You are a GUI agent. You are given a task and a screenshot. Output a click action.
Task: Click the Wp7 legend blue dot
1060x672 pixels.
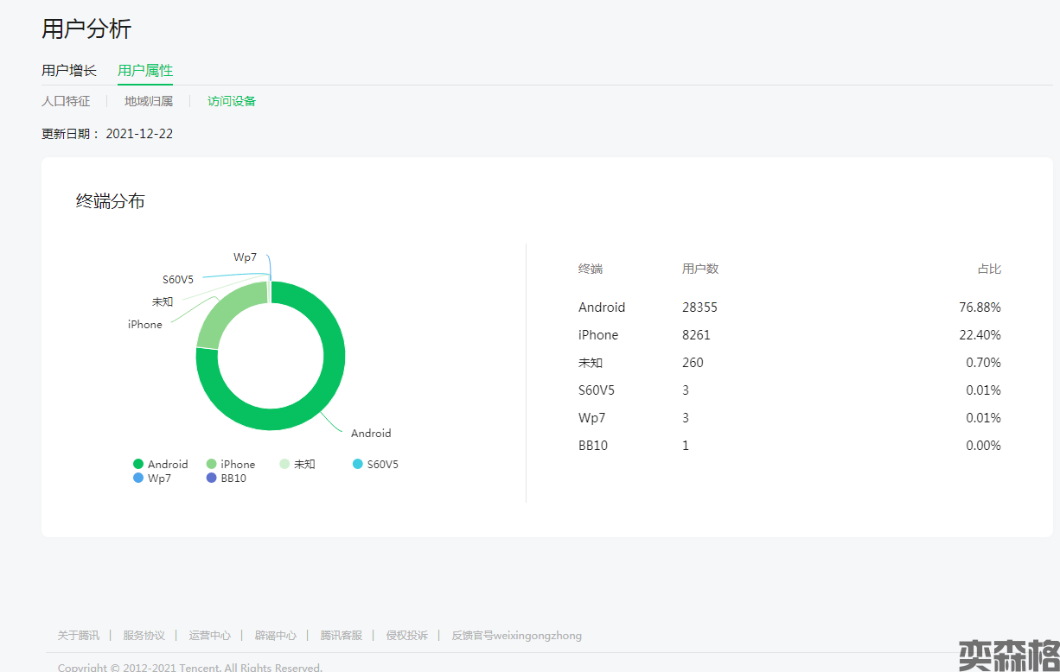click(138, 478)
